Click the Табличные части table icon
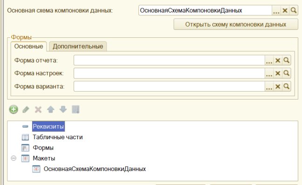 pos(25,137)
